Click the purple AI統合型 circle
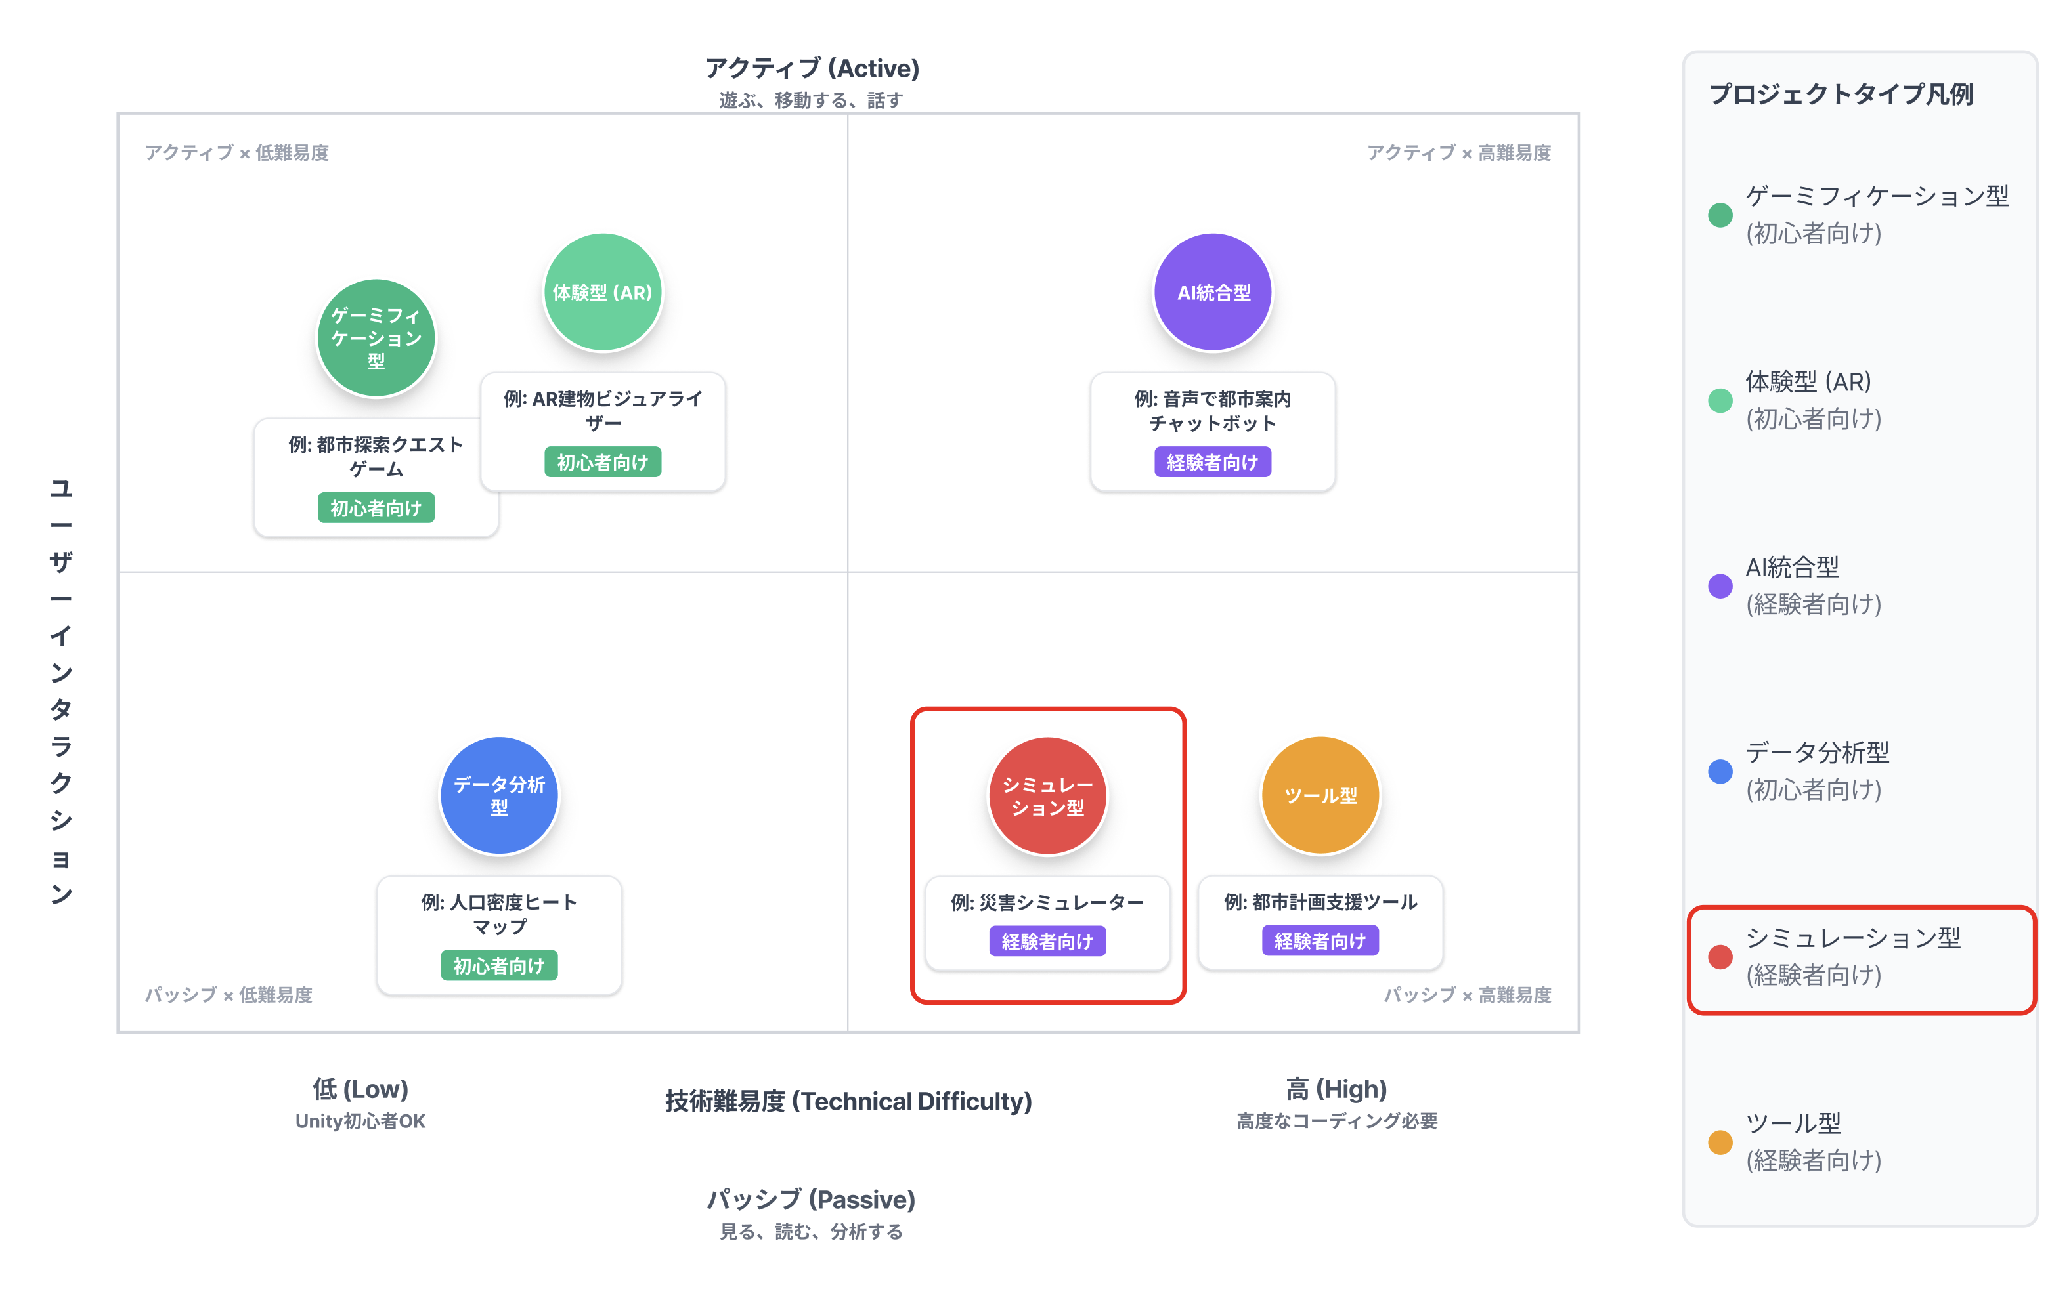This screenshot has height=1302, width=2071. point(1213,292)
